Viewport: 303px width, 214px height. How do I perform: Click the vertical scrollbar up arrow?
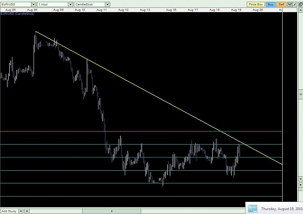tap(301, 10)
